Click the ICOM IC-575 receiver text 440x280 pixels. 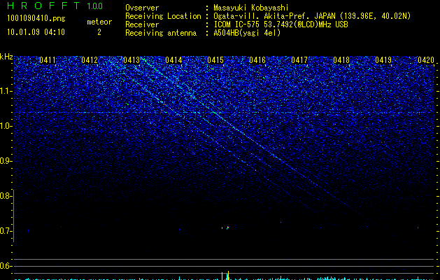click(281, 24)
